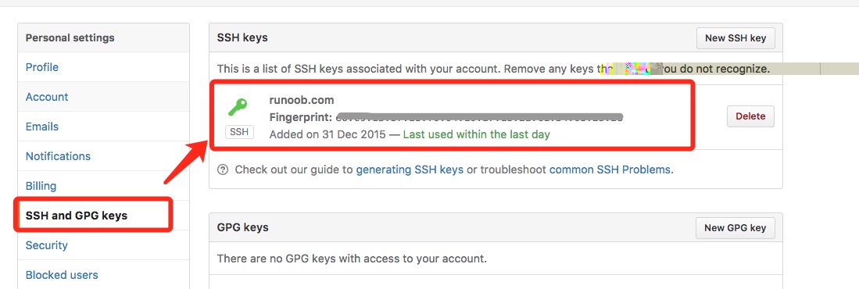The height and width of the screenshot is (289, 859).
Task: Delete the runoob.com SSH key
Action: 750,116
